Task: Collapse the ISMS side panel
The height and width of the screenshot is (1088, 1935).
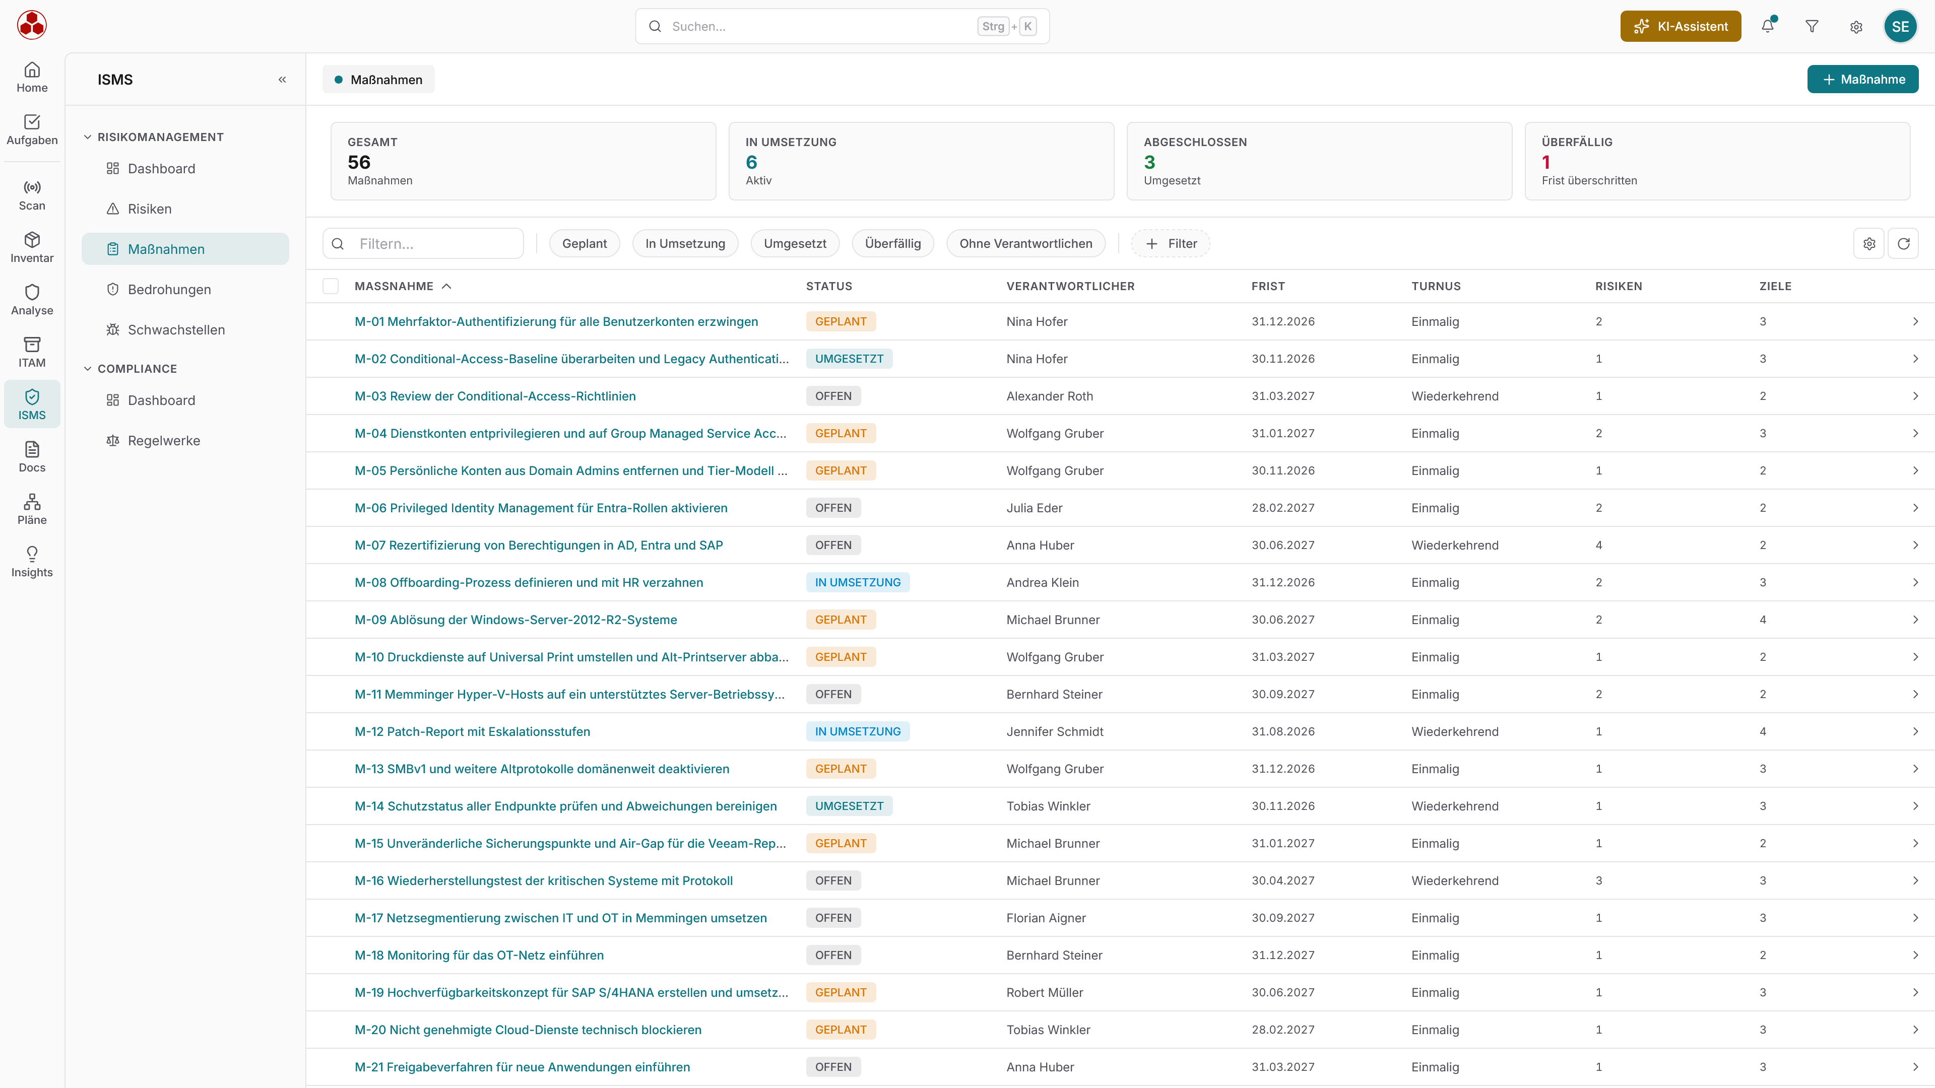Action: [282, 80]
